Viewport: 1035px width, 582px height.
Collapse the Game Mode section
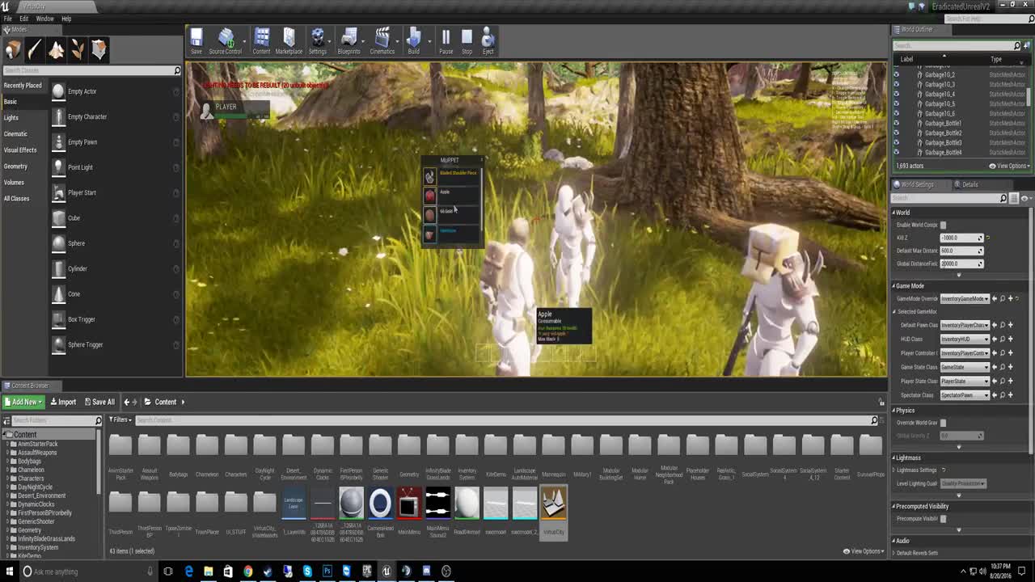point(893,285)
